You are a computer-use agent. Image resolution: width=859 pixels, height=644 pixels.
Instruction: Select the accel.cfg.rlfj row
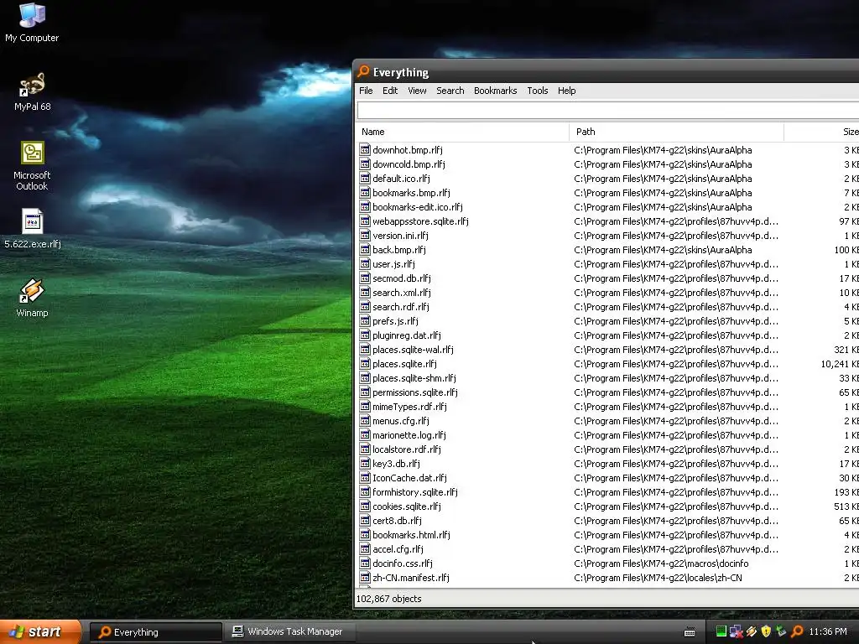point(608,548)
